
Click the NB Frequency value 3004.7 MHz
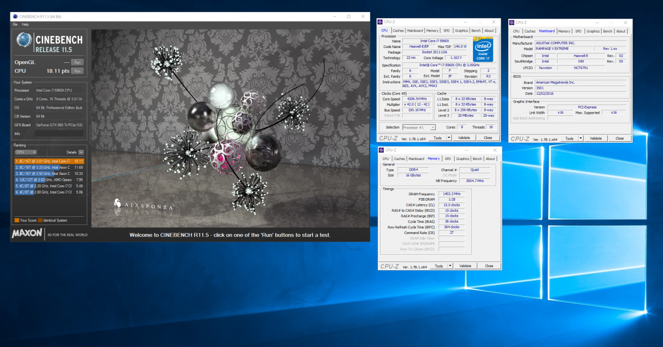point(474,180)
